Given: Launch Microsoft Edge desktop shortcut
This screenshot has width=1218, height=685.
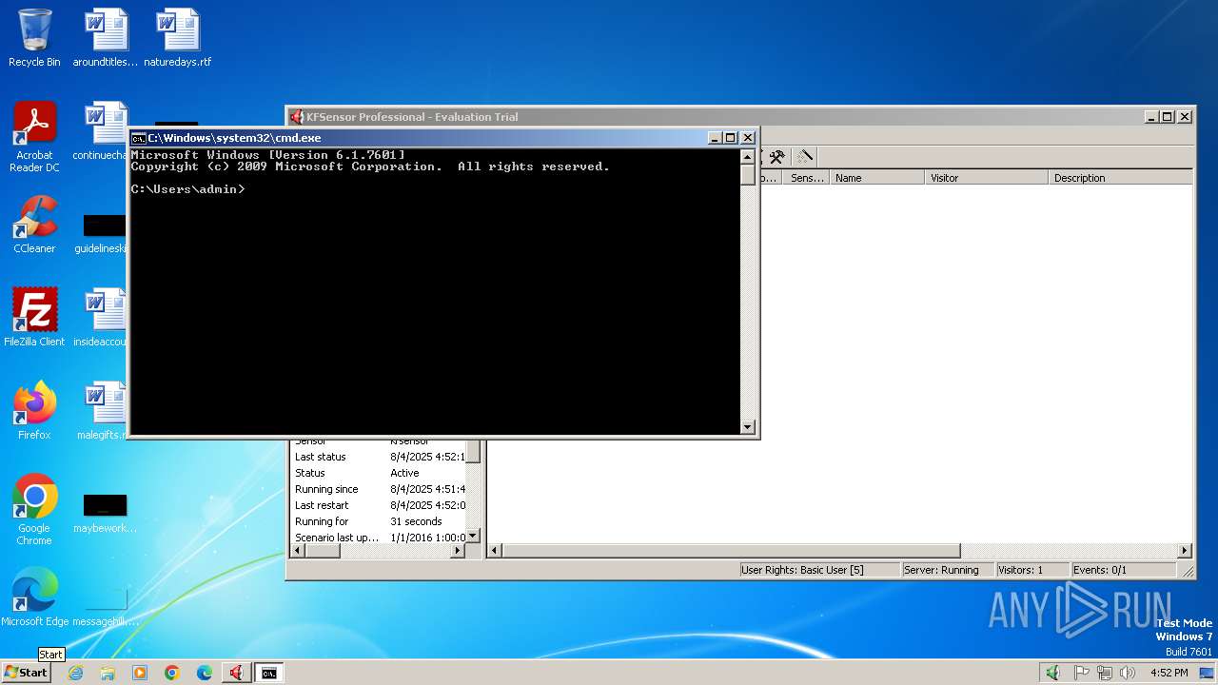Looking at the screenshot, I should [x=34, y=597].
